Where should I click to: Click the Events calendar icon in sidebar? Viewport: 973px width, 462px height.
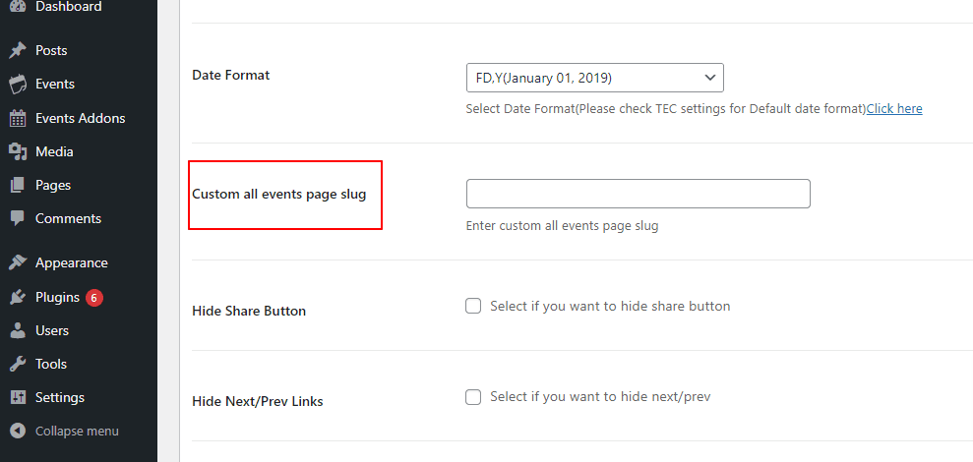point(18,84)
